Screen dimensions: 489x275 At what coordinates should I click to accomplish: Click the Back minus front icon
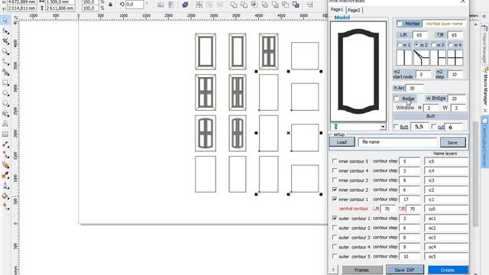tap(285, 5)
